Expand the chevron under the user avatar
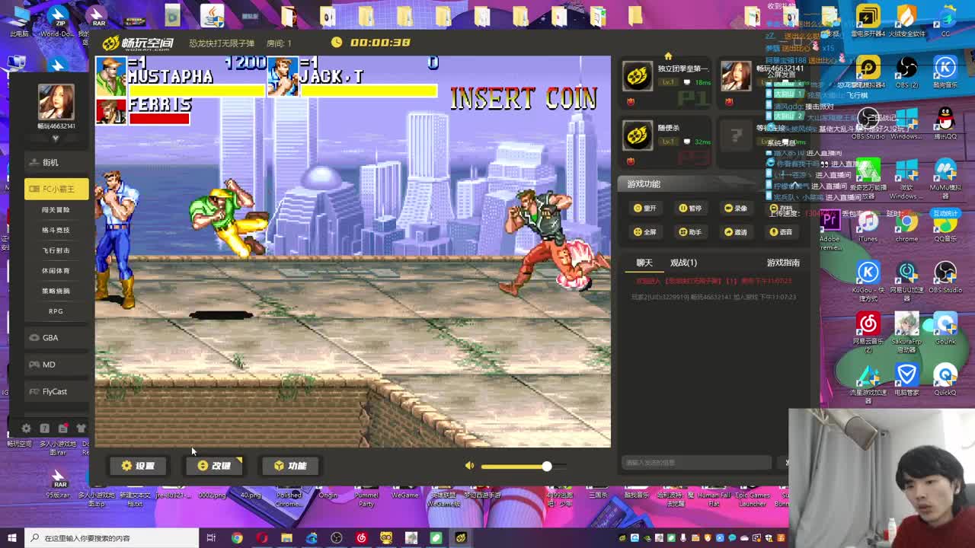The width and height of the screenshot is (975, 548). [x=55, y=139]
